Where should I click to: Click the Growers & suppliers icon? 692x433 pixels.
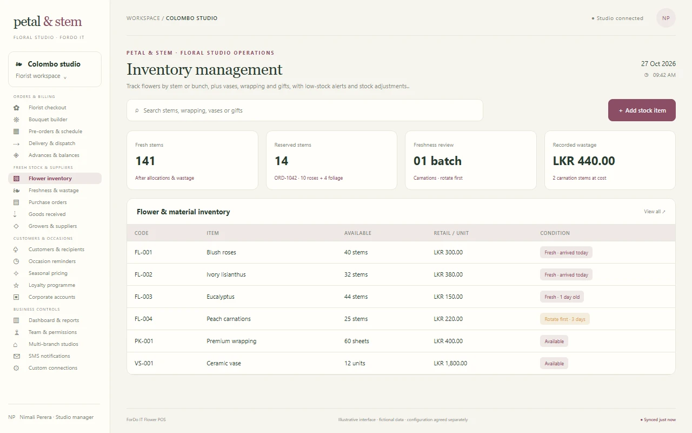pyautogui.click(x=16, y=226)
